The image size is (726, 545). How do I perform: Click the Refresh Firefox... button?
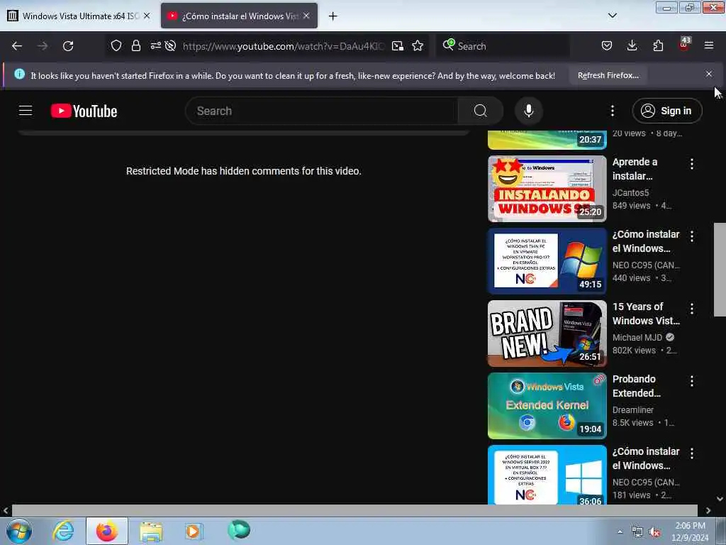pyautogui.click(x=608, y=75)
